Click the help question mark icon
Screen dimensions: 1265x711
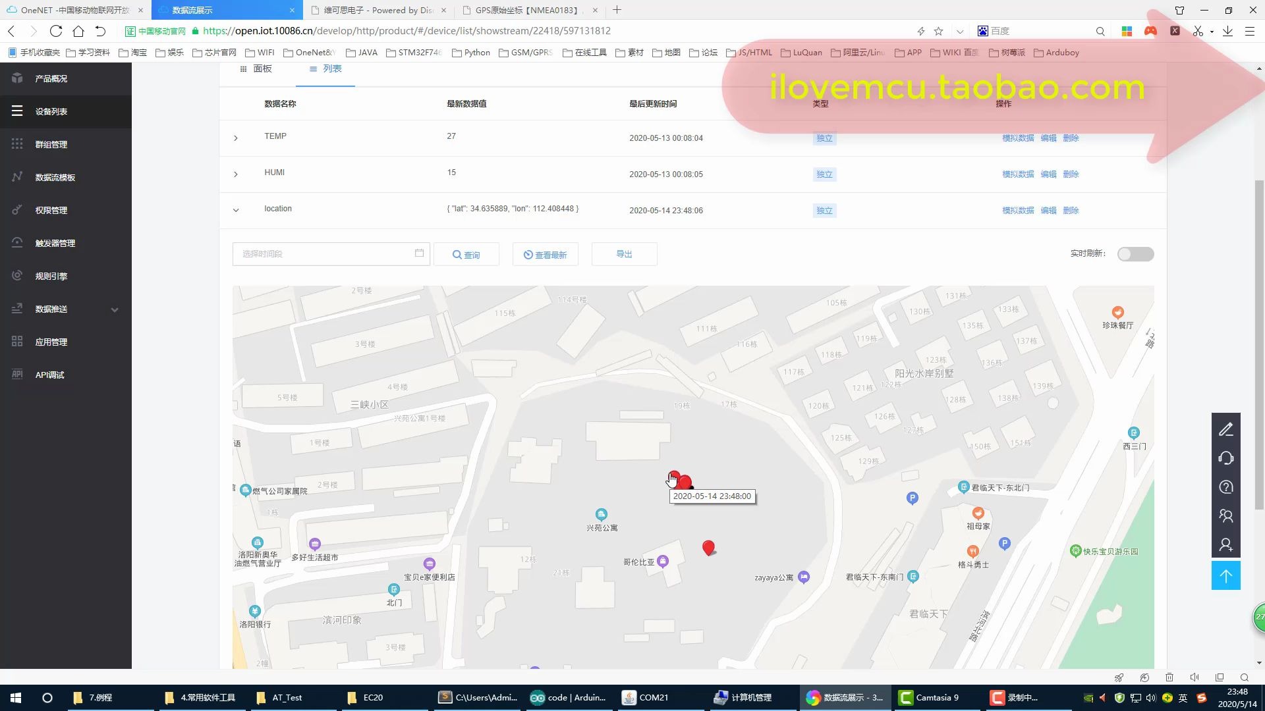point(1225,487)
